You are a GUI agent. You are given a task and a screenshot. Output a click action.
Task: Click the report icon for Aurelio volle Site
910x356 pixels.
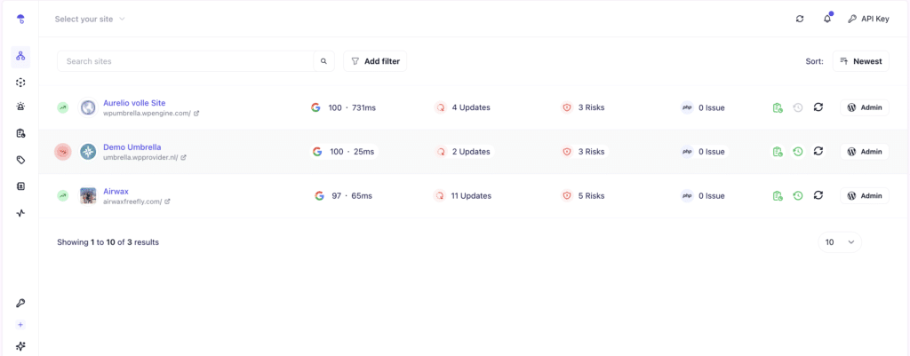click(x=778, y=107)
